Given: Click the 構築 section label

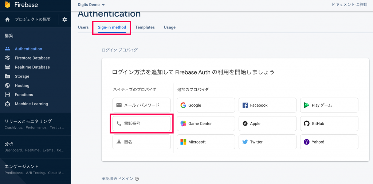Looking at the screenshot, I should click(9, 36).
